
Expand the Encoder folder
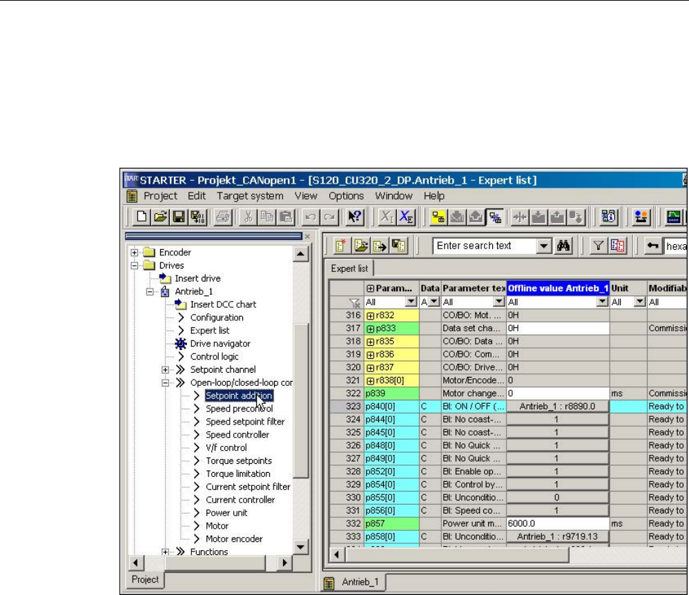135,252
